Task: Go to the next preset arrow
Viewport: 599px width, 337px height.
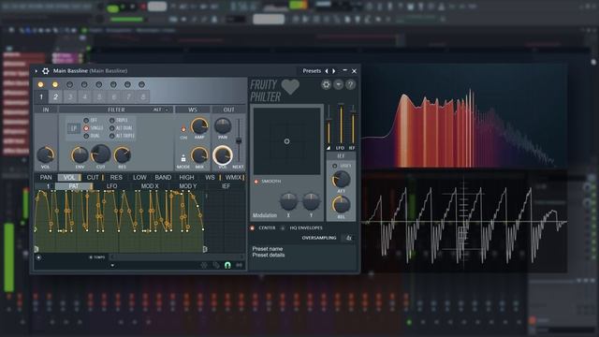Action: click(334, 71)
